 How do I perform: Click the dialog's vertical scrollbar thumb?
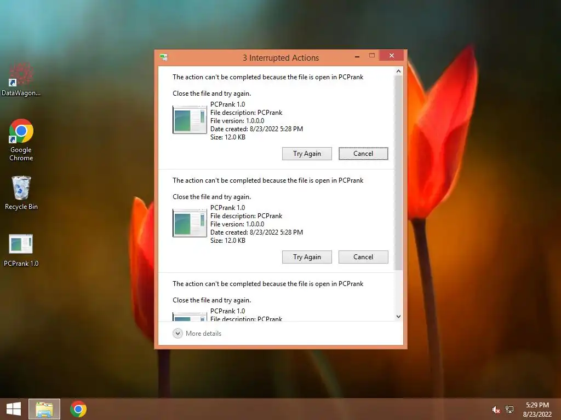pyautogui.click(x=399, y=173)
